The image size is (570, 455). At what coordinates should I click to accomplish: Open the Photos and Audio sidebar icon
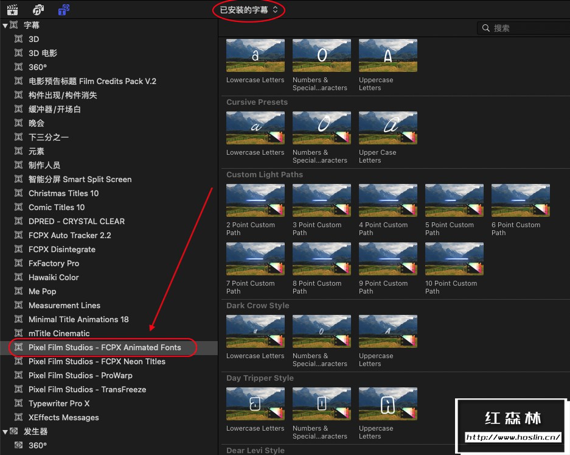pos(38,10)
